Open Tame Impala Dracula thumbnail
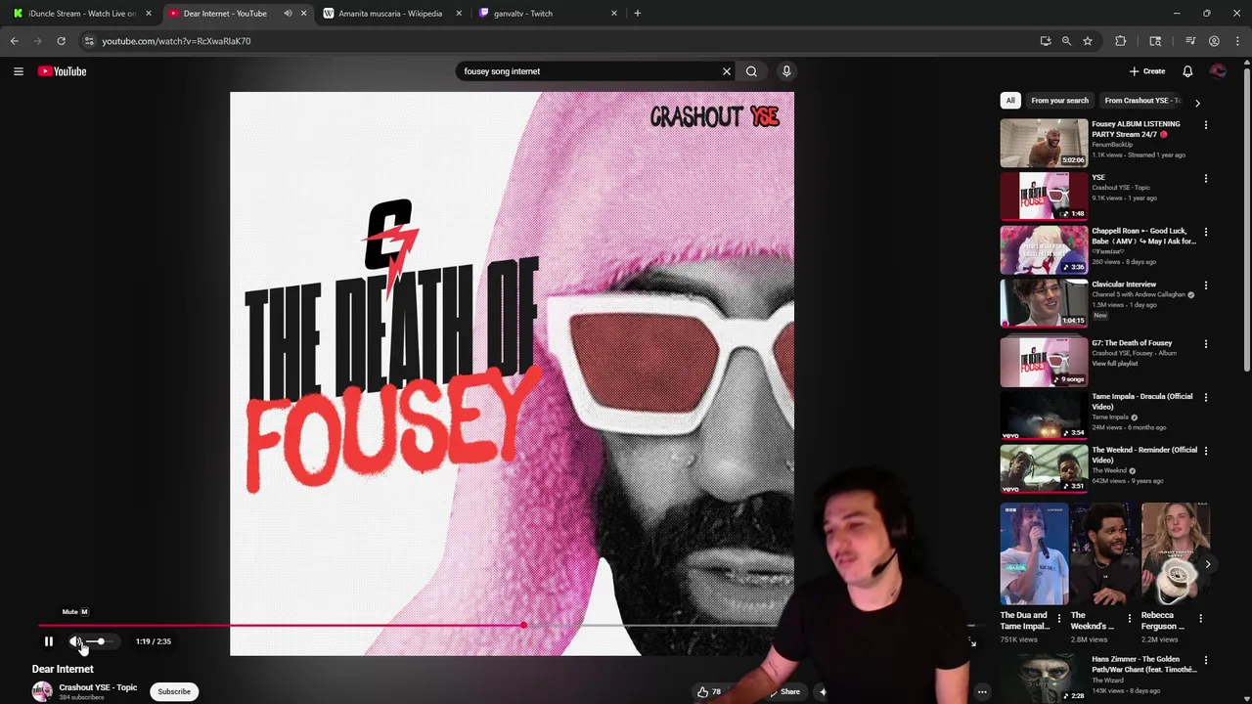 1044,415
